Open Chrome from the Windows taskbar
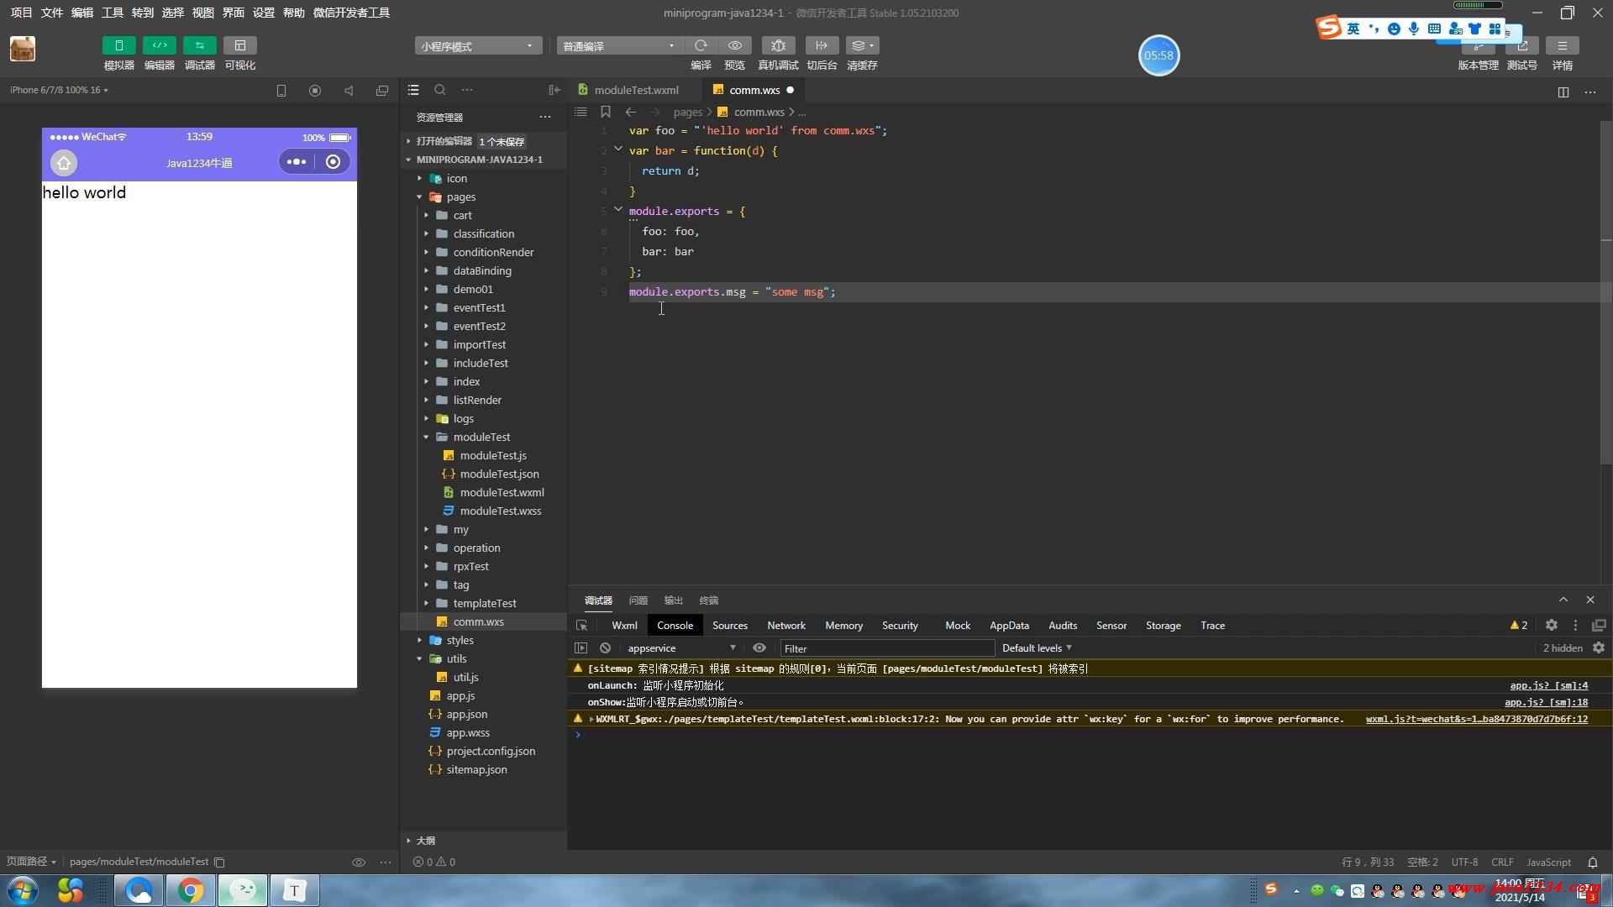 [x=191, y=890]
